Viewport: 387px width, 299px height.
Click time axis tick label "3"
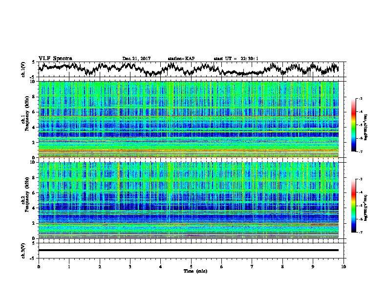130,267
